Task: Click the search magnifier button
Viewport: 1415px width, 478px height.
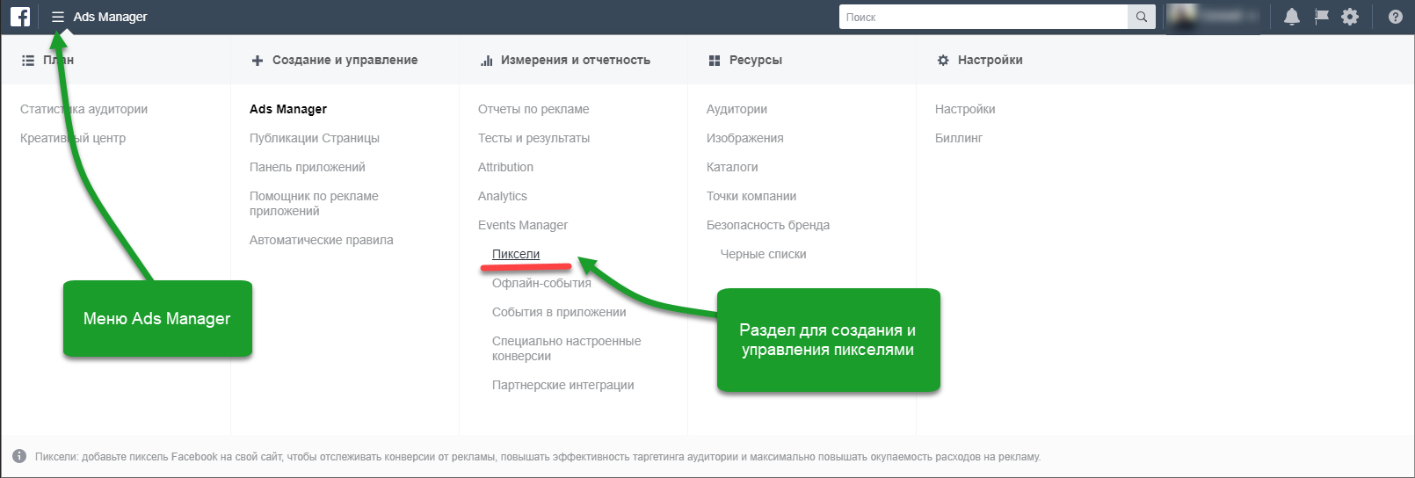Action: pyautogui.click(x=1142, y=17)
